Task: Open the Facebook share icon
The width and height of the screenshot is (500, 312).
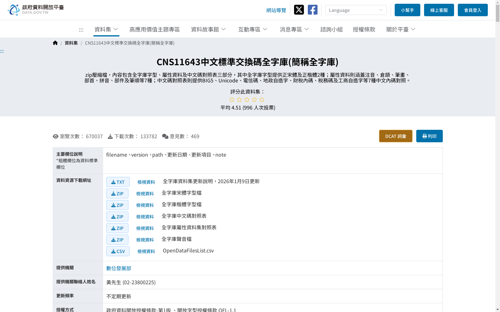Action: click(312, 10)
